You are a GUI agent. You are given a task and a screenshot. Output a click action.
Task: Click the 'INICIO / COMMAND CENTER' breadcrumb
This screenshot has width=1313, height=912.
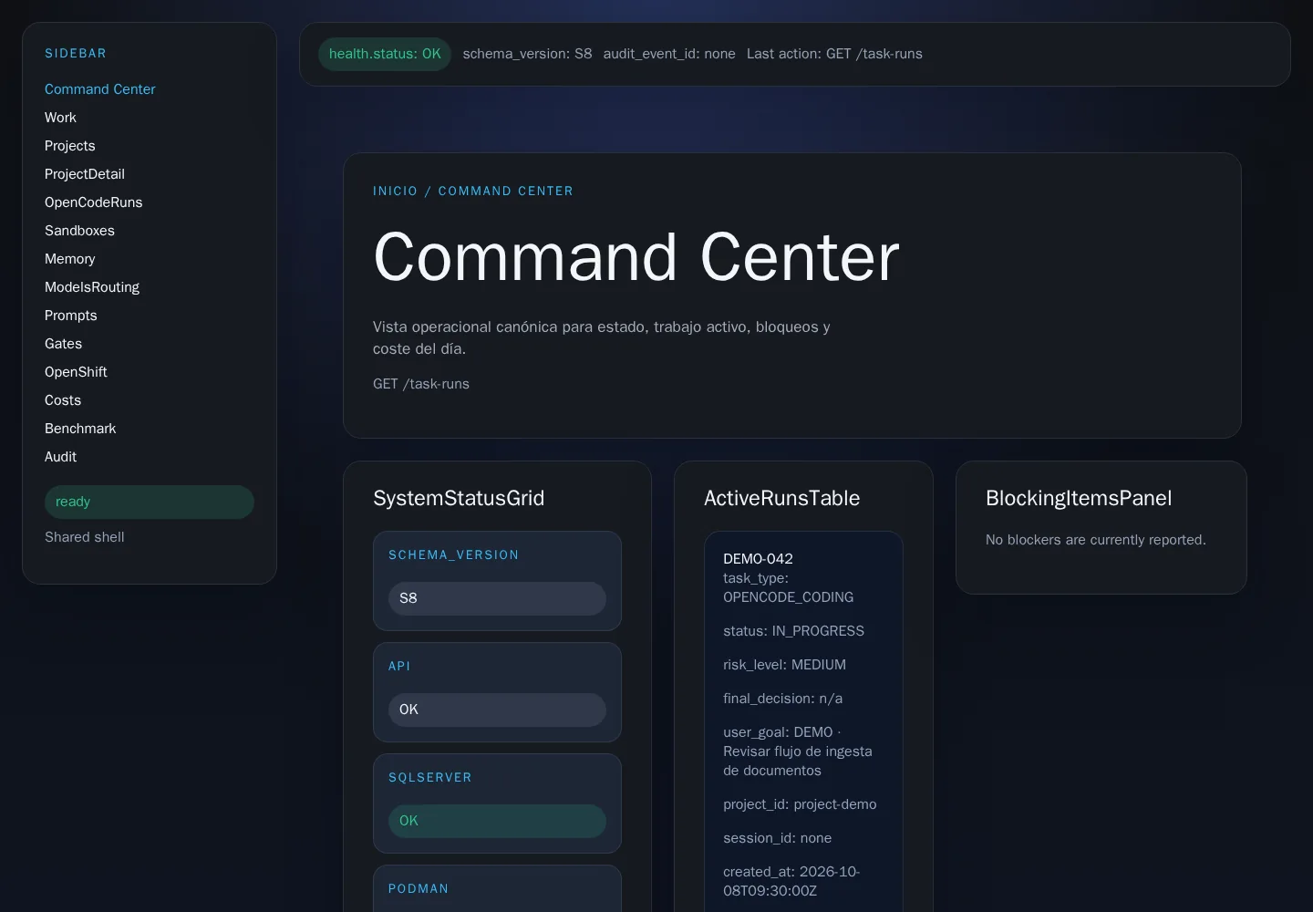(x=473, y=191)
